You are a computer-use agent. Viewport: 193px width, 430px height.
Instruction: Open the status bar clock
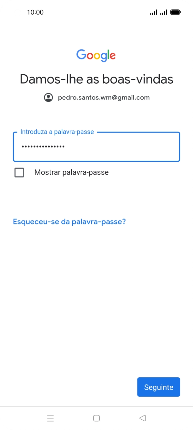(36, 12)
